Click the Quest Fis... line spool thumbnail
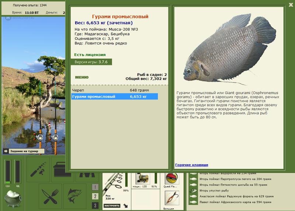 [172, 179]
